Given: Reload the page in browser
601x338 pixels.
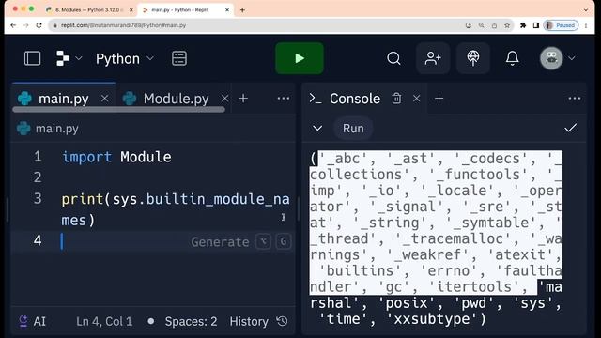Looking at the screenshot, I should click(39, 25).
